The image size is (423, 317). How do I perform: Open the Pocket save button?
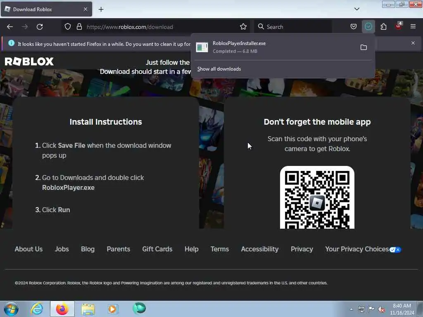click(x=354, y=26)
